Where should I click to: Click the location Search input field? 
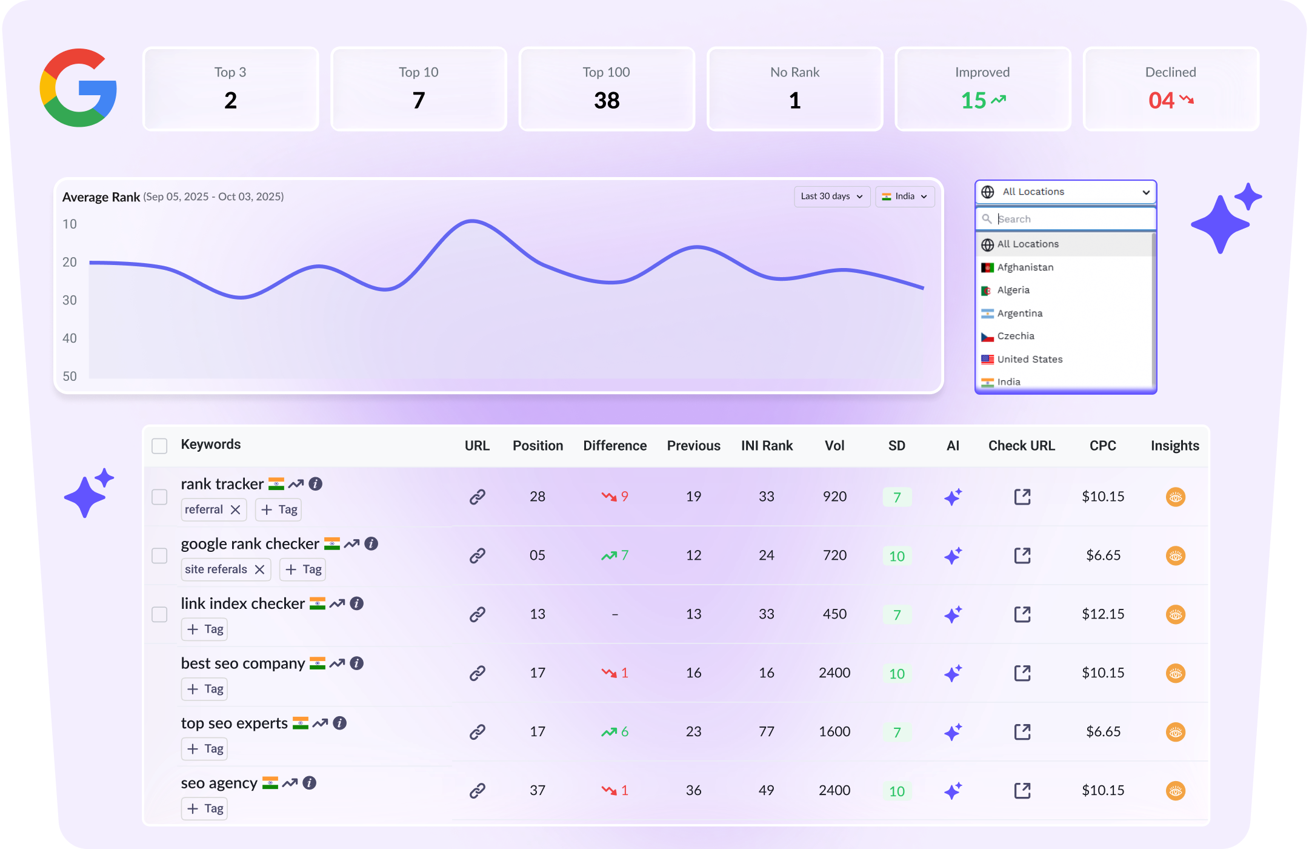click(x=1067, y=219)
